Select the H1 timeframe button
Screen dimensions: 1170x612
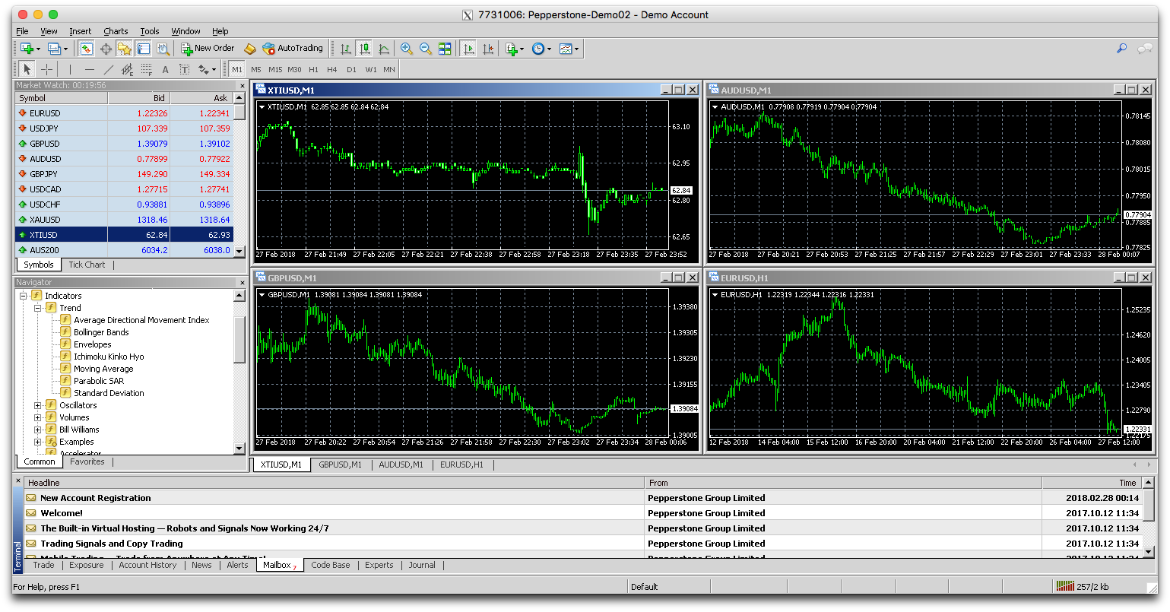point(314,68)
